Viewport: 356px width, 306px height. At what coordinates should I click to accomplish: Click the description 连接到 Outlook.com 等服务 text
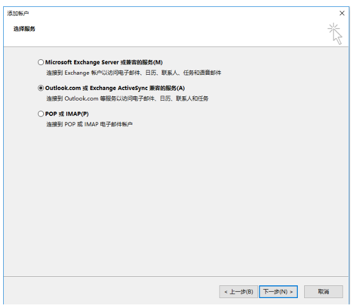point(127,98)
